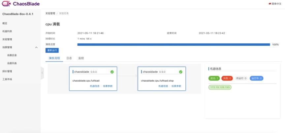Click the red 失败: 0 tag

point(227,78)
